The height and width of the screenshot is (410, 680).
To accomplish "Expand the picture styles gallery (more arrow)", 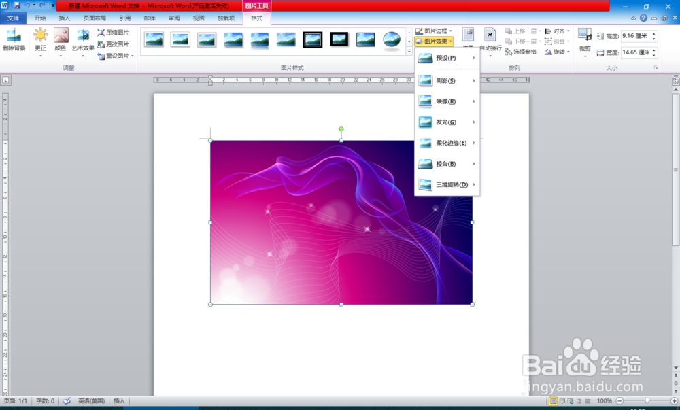I will (409, 52).
